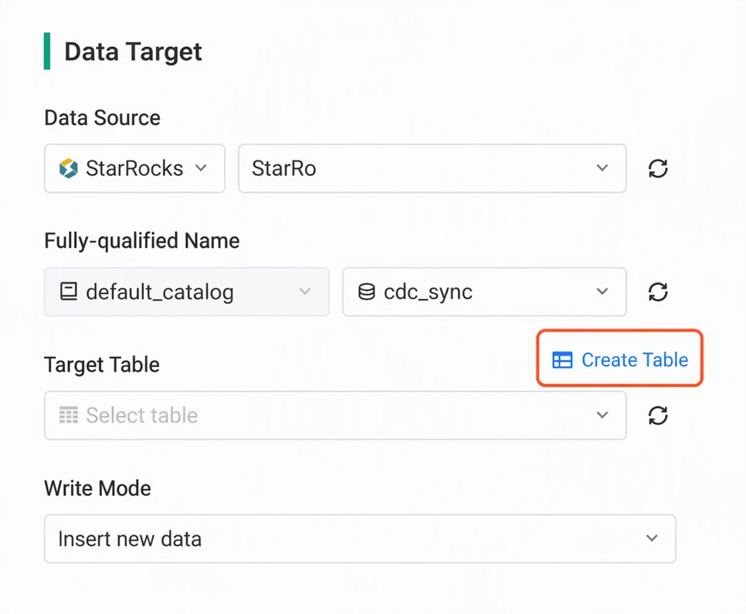This screenshot has width=746, height=614.
Task: Open the StarRocks data source type dropdown
Action: (x=134, y=168)
